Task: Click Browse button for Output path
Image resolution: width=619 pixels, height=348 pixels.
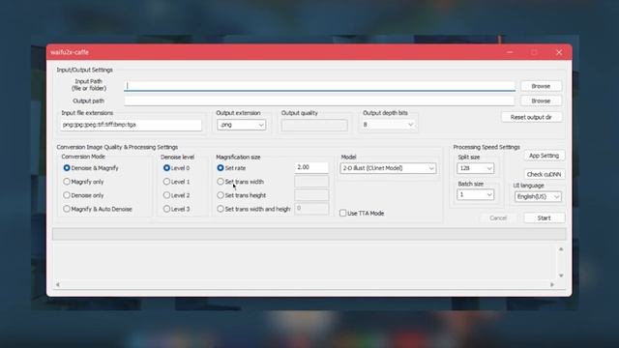Action: click(541, 101)
